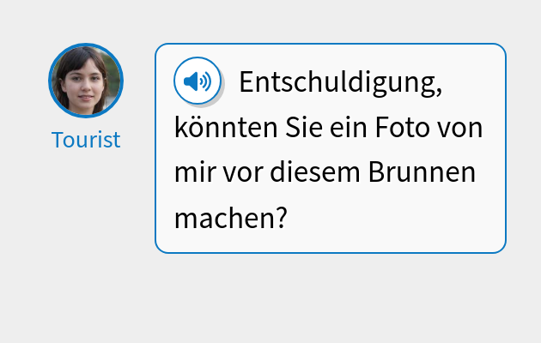Click the Tourist avatar photo
The height and width of the screenshot is (343, 541).
tap(86, 80)
